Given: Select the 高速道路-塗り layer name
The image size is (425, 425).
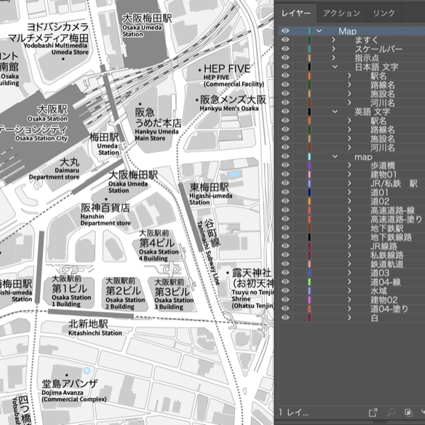Looking at the screenshot, I should 396,219.
